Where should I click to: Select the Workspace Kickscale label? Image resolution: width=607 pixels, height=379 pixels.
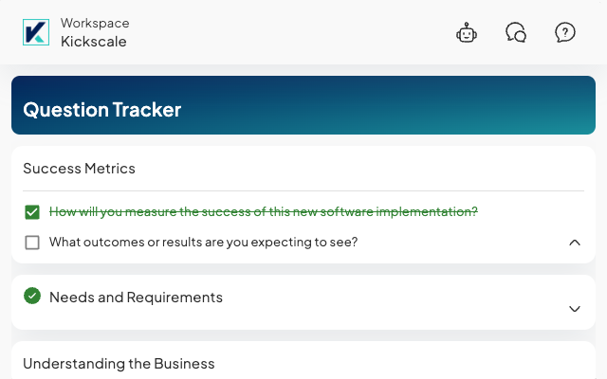[95, 32]
